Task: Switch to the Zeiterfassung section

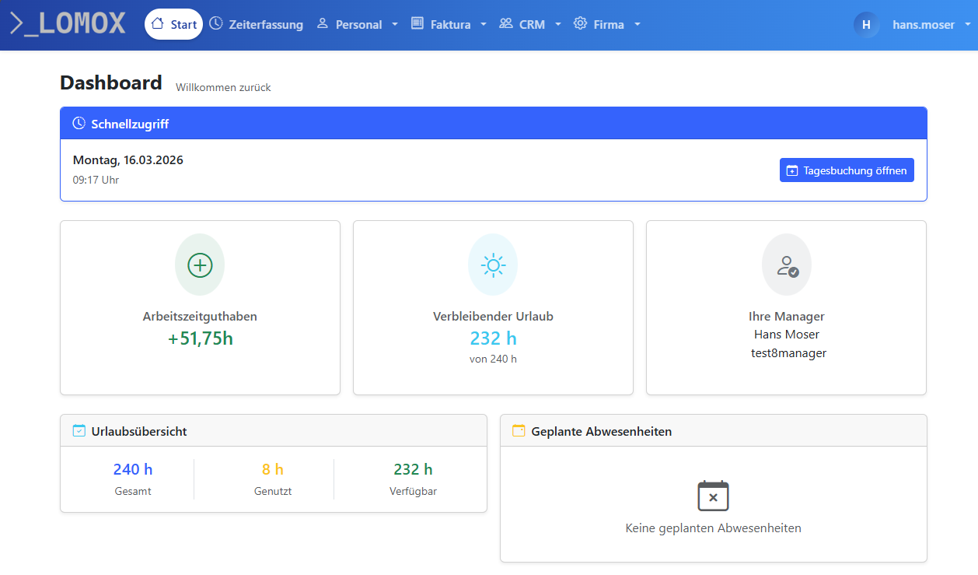Action: [x=264, y=24]
